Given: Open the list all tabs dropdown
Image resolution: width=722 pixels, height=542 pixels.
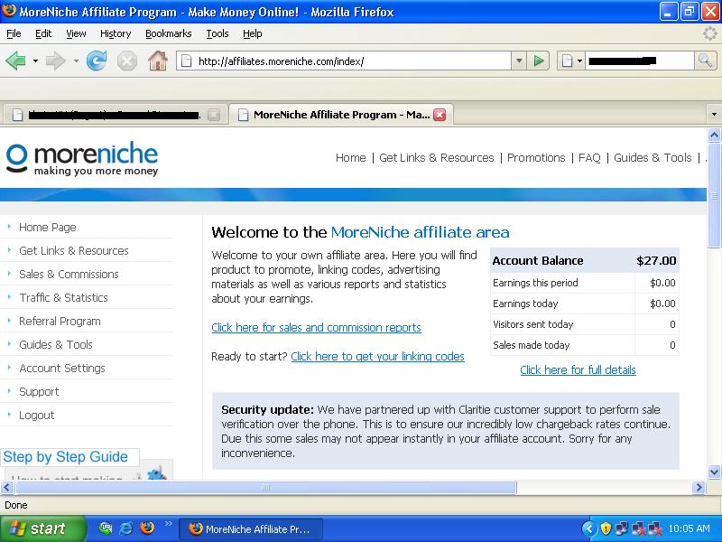Looking at the screenshot, I should 714,115.
